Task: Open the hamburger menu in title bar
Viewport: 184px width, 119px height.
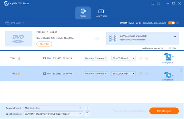Action: pyautogui.click(x=159, y=3)
